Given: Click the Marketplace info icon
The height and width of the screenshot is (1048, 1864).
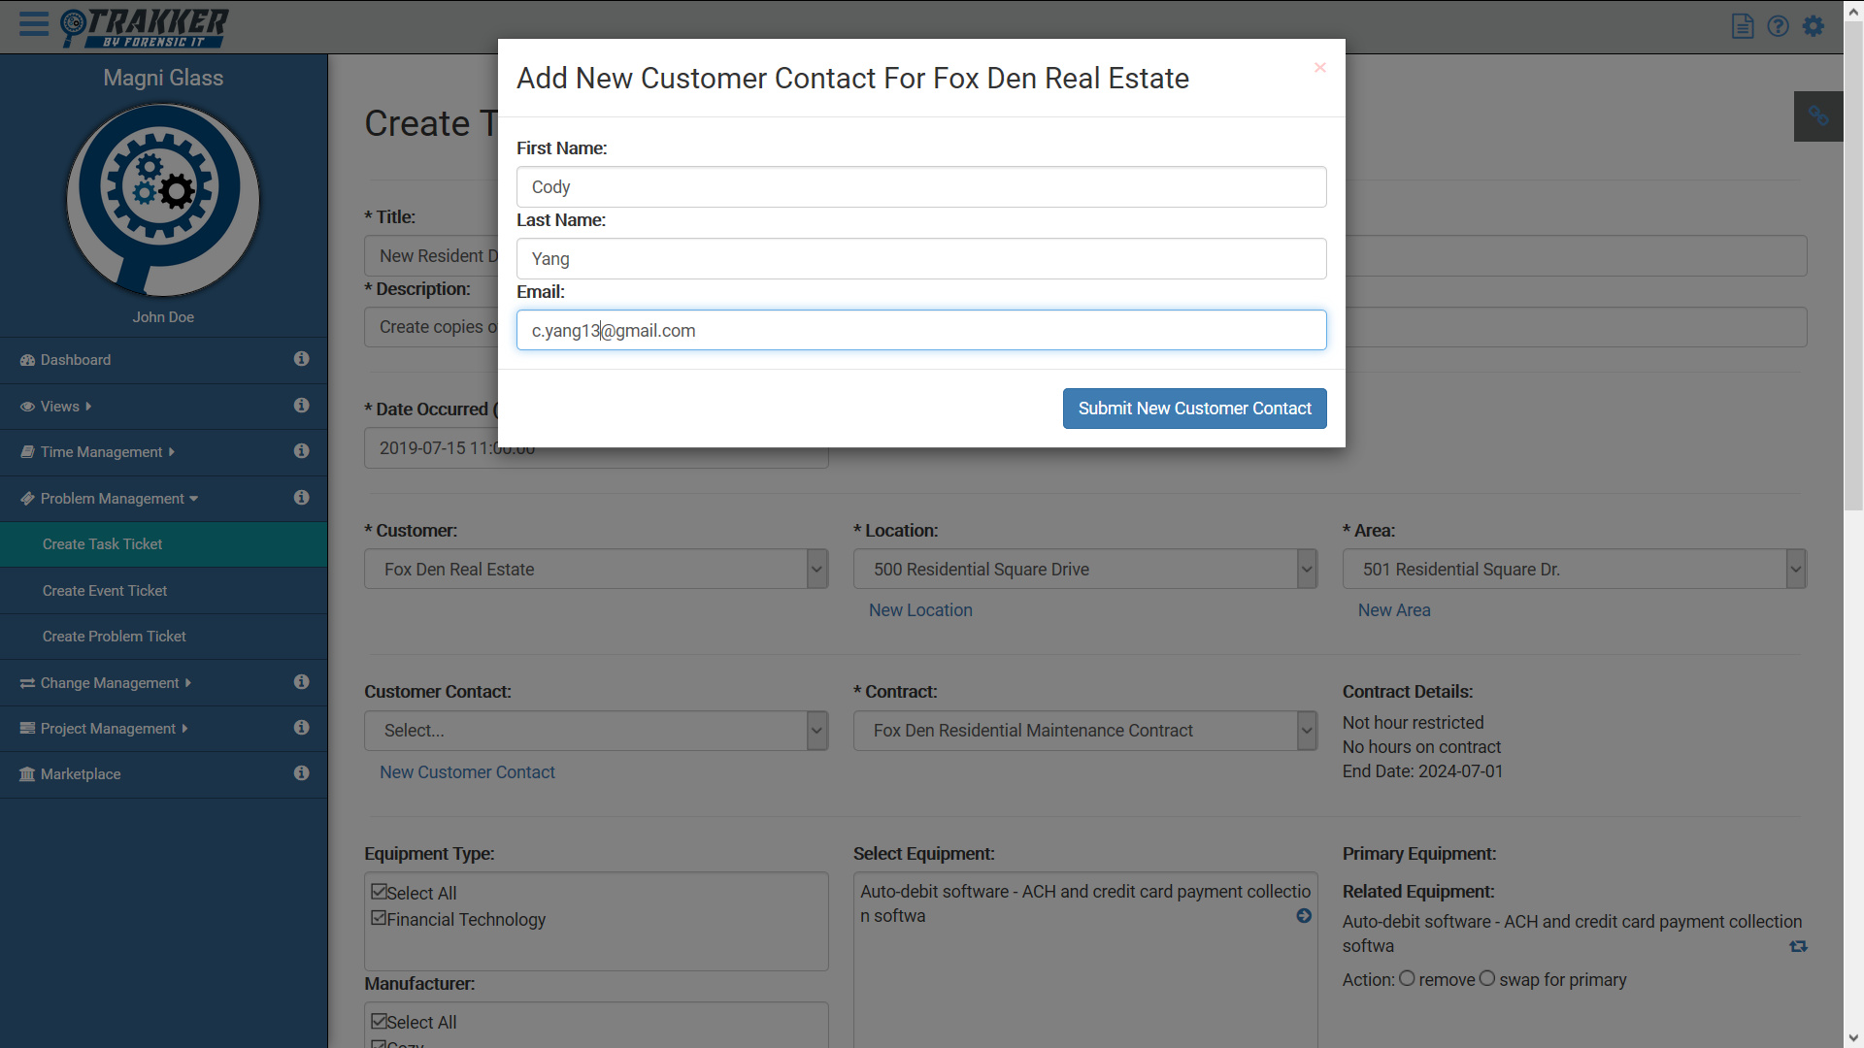Looking at the screenshot, I should coord(302,773).
